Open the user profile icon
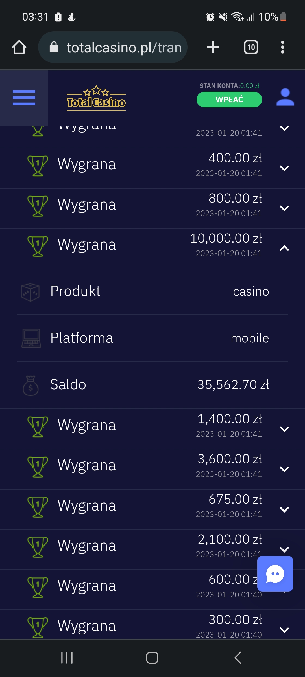This screenshot has height=677, width=305. pos(285,97)
